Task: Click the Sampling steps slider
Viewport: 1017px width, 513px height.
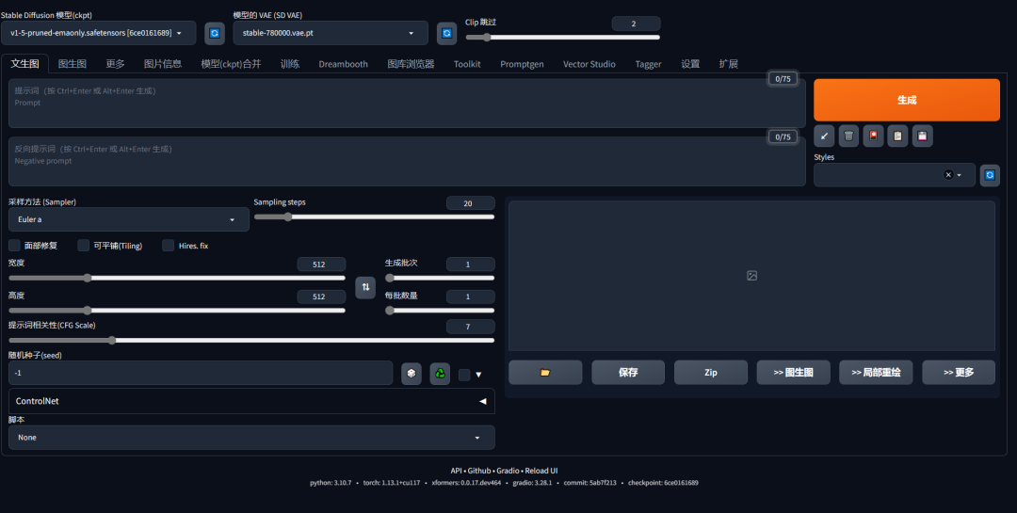Action: coord(374,217)
